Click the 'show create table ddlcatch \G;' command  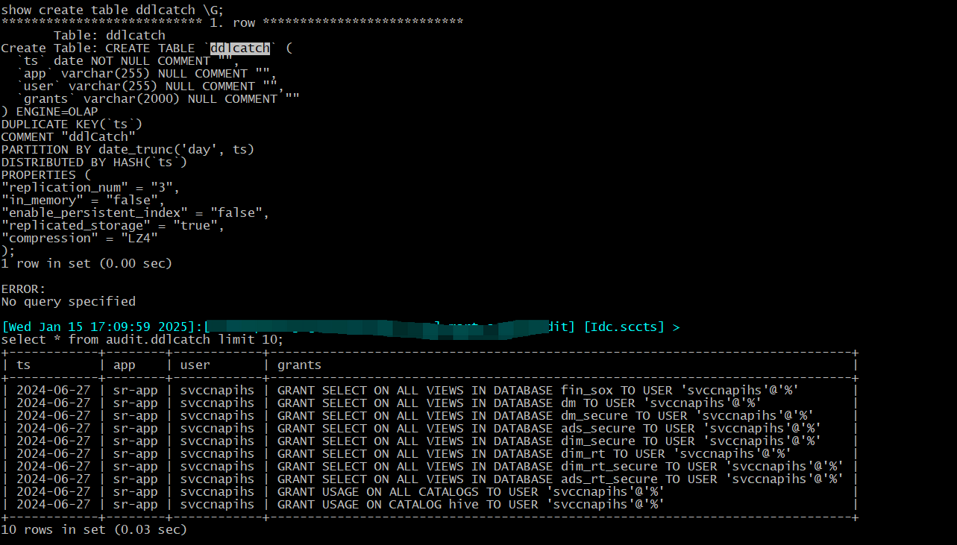pyautogui.click(x=112, y=10)
